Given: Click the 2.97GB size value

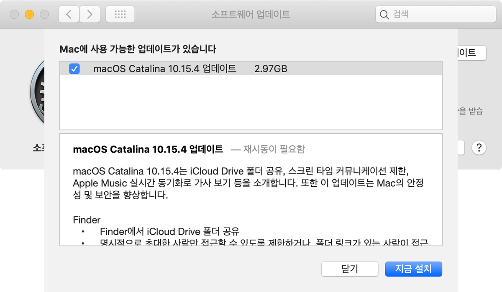Looking at the screenshot, I should (x=271, y=69).
